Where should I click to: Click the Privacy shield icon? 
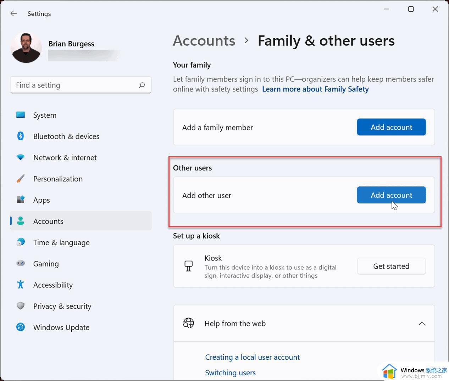(21, 306)
